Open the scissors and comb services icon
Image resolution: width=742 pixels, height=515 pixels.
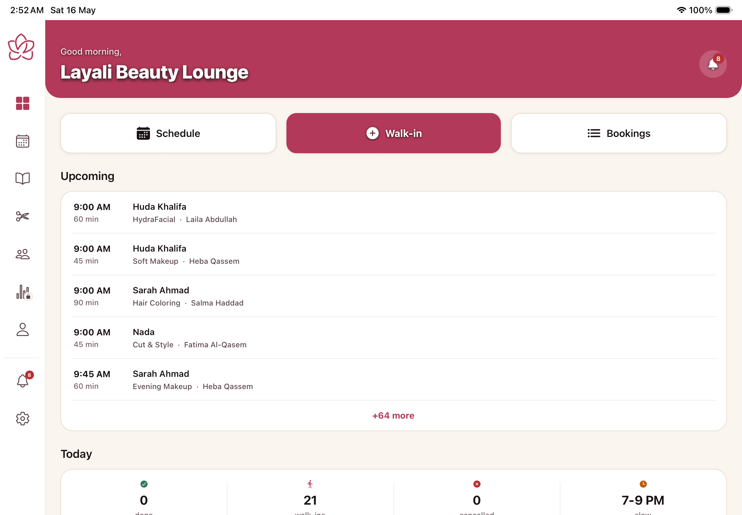(23, 216)
